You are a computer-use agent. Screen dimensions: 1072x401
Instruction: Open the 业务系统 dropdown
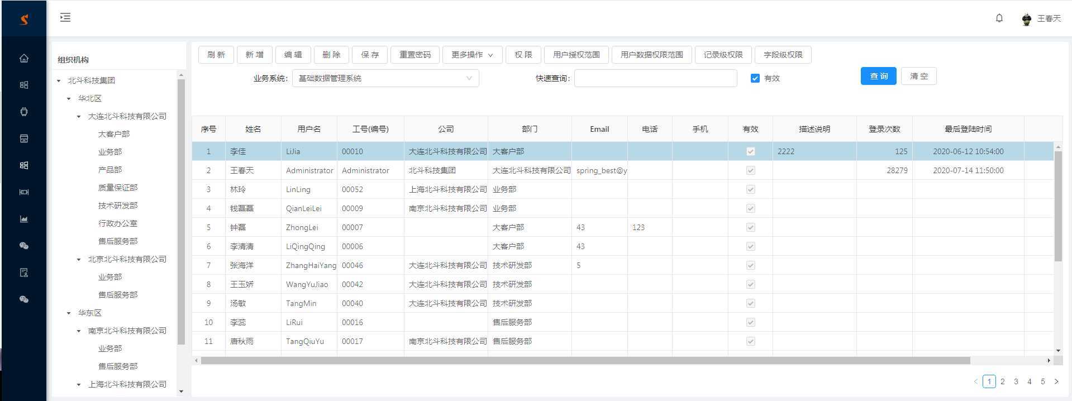click(385, 78)
